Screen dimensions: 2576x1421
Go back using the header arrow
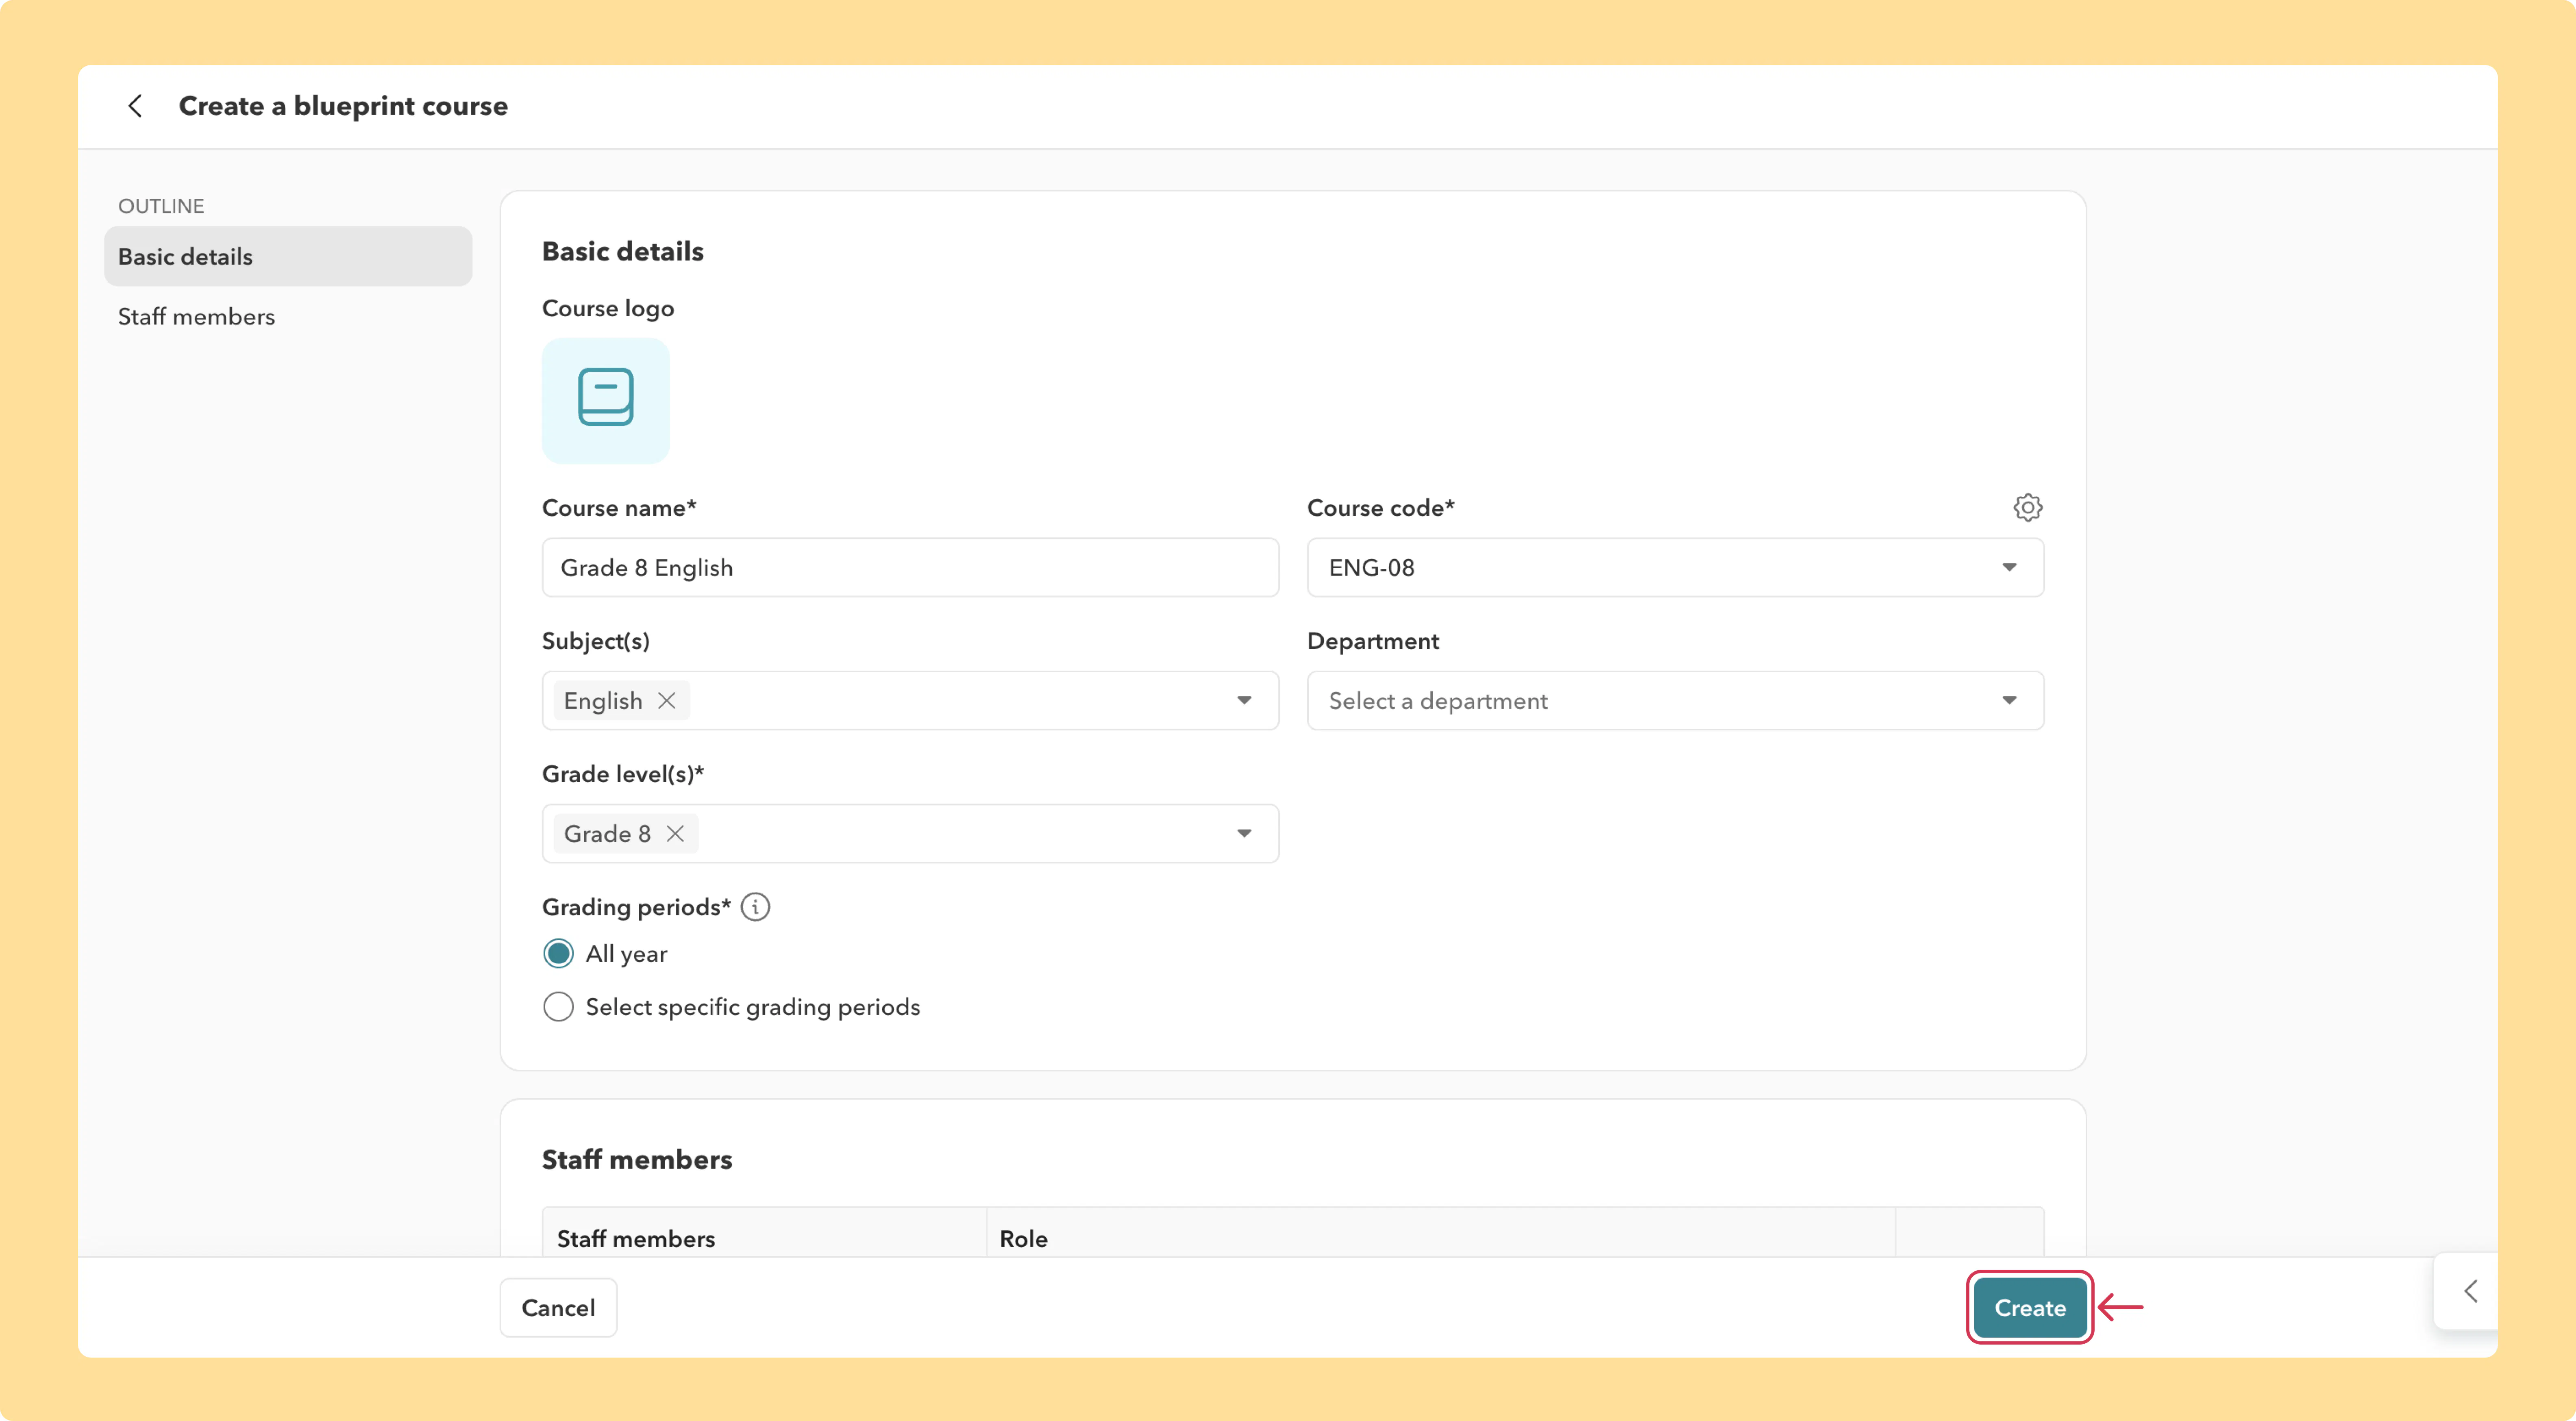(x=135, y=106)
